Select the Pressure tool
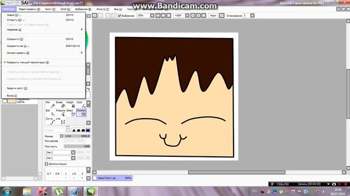350x196 pixels. click(61, 113)
